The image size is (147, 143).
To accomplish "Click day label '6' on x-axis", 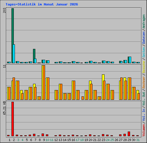I will click(31, 140).
